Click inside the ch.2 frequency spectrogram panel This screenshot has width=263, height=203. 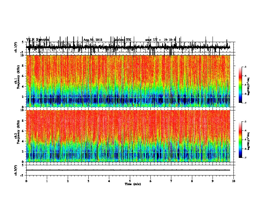(x=128, y=136)
